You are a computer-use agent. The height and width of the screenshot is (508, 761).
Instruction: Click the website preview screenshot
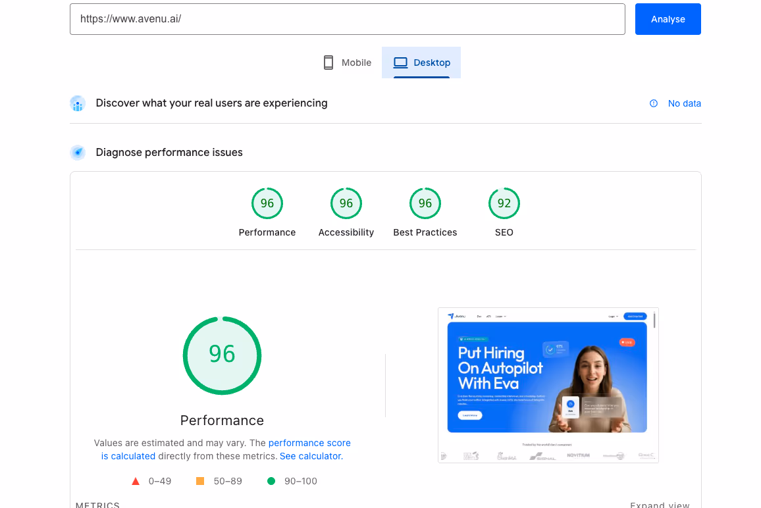pos(548,385)
